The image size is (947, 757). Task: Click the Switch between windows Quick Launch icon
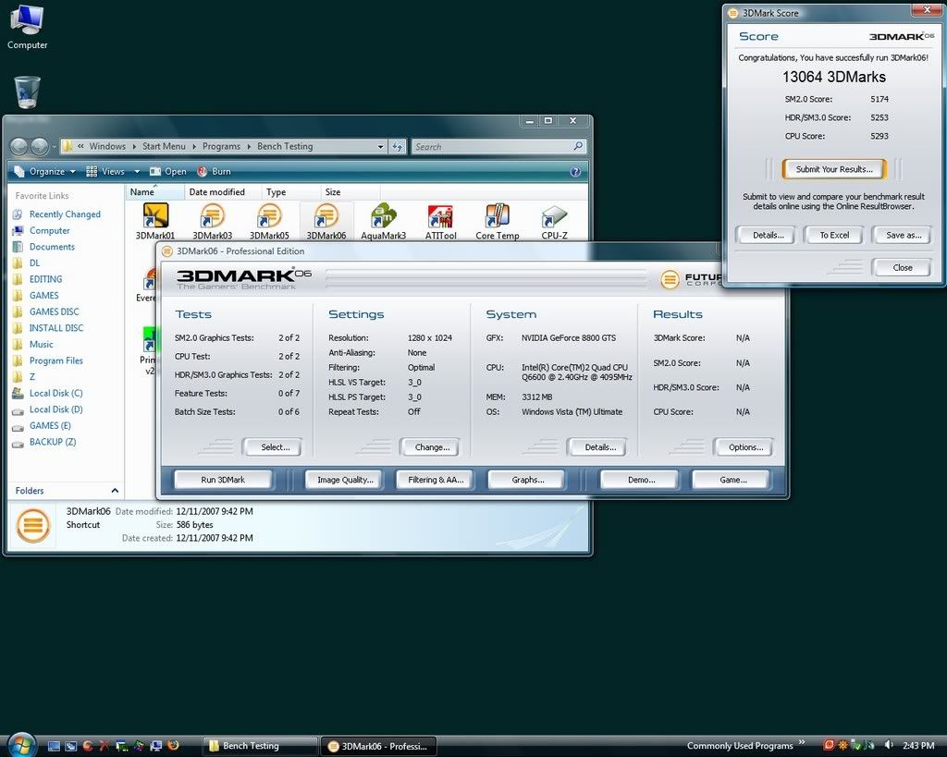point(70,746)
